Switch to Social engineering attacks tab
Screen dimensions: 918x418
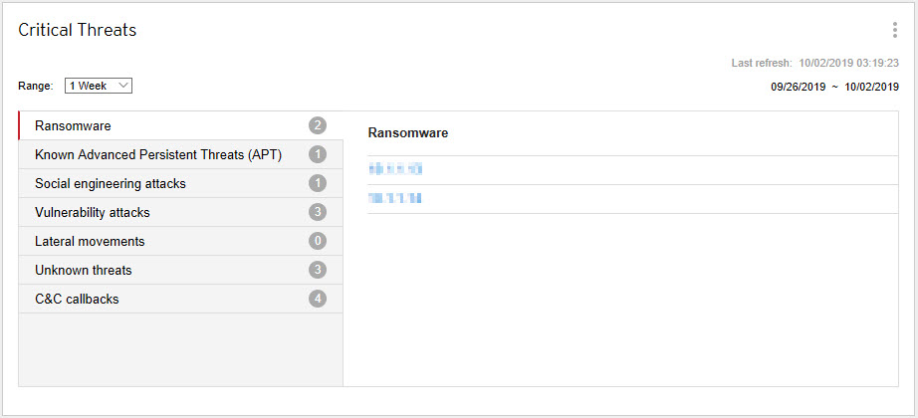coord(110,183)
